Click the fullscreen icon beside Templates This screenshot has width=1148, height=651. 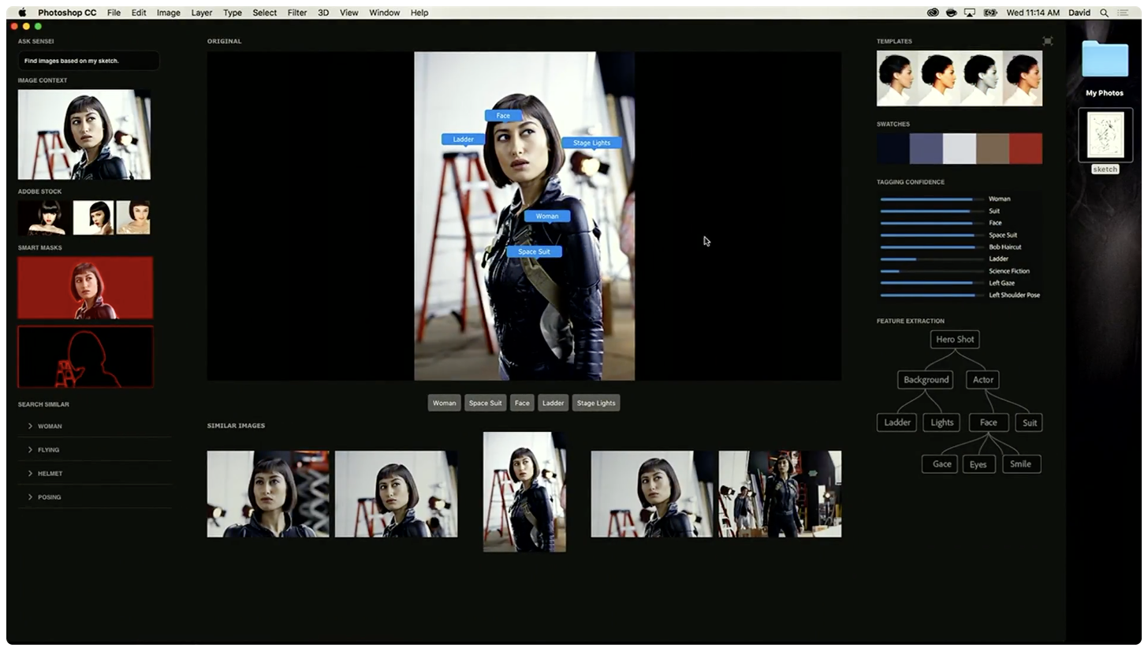[x=1047, y=41]
